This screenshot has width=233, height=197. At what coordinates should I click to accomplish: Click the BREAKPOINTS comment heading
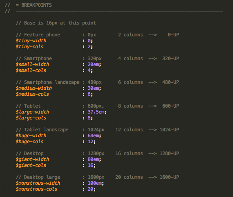(37, 5)
